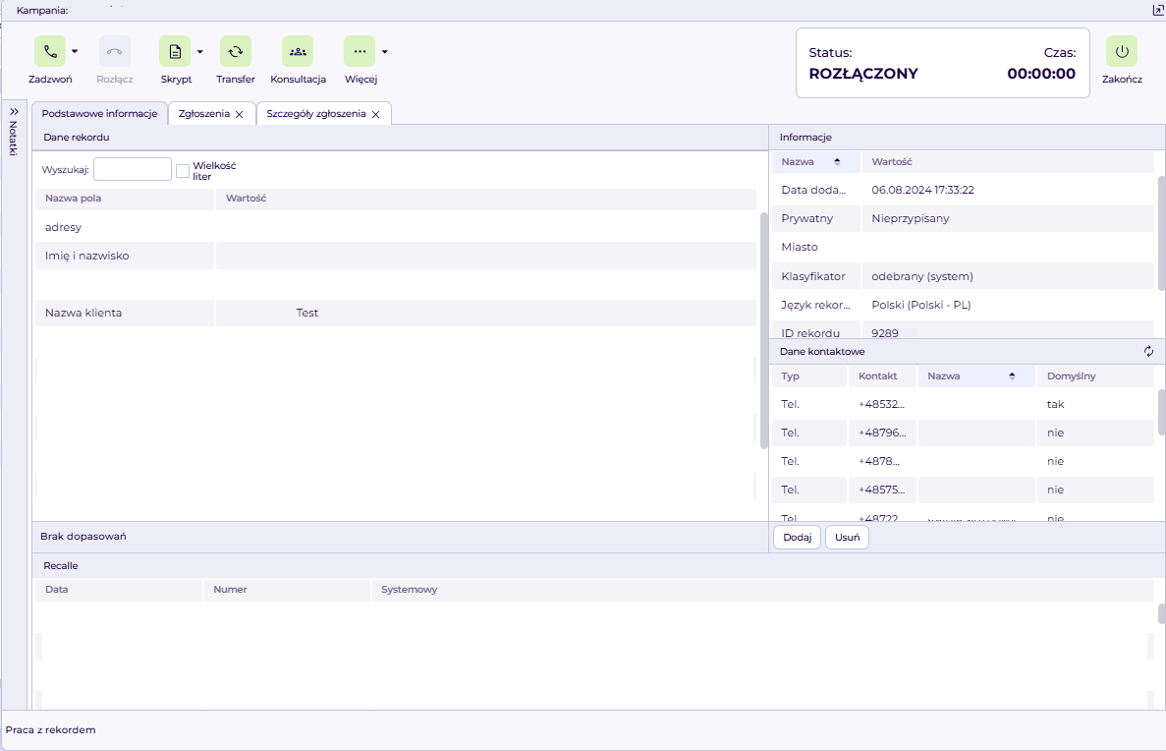Switch to Szczegóły zgłoszenia tab
The height and width of the screenshot is (751, 1166).
pos(316,114)
